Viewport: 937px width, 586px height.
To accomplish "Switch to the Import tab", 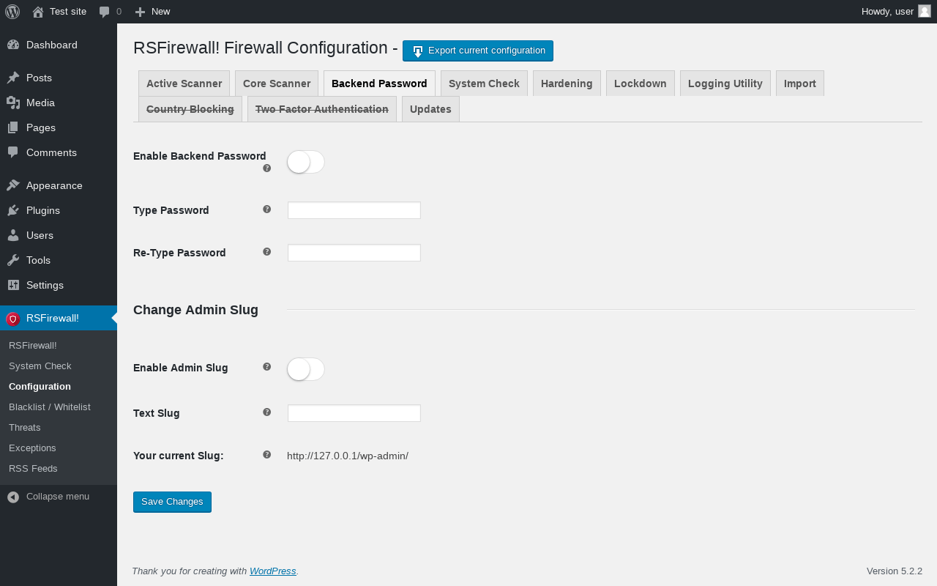I will point(800,84).
